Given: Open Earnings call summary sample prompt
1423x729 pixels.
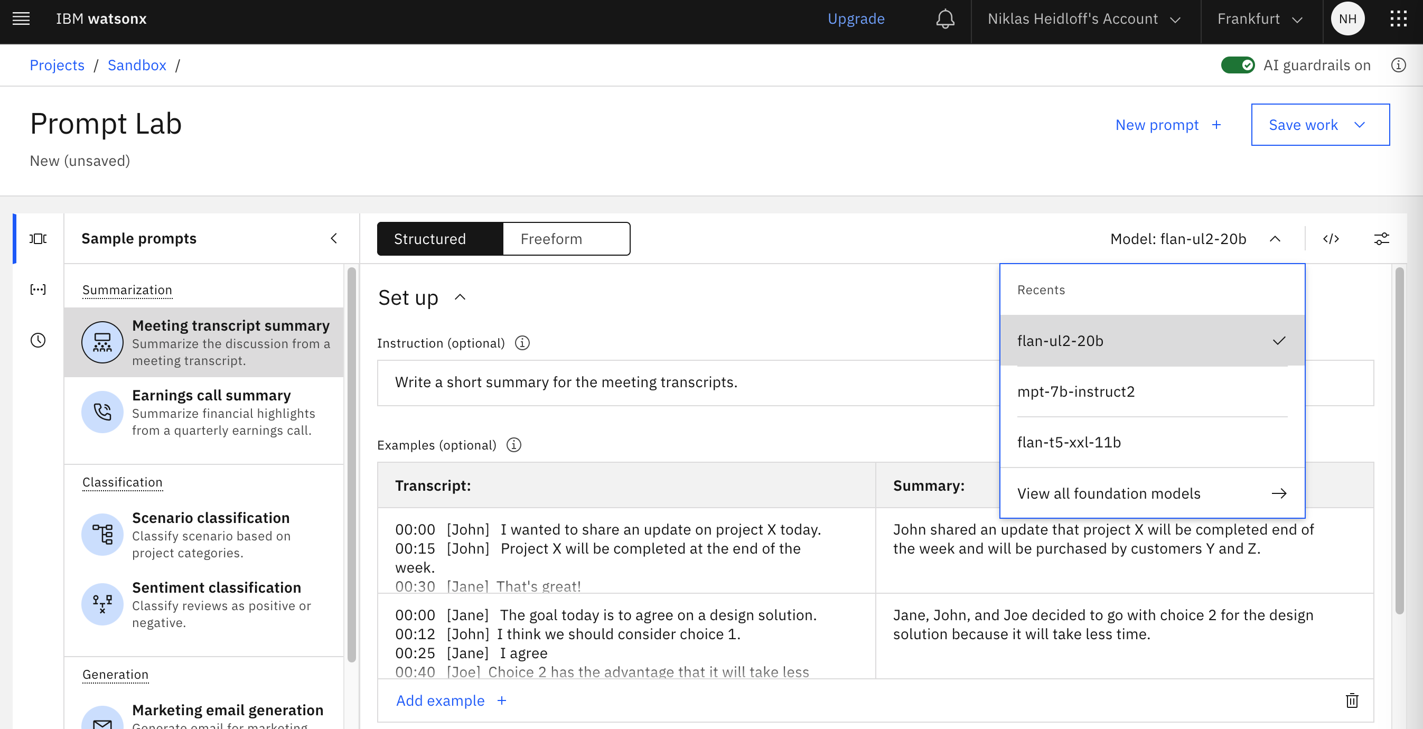Looking at the screenshot, I should (204, 412).
